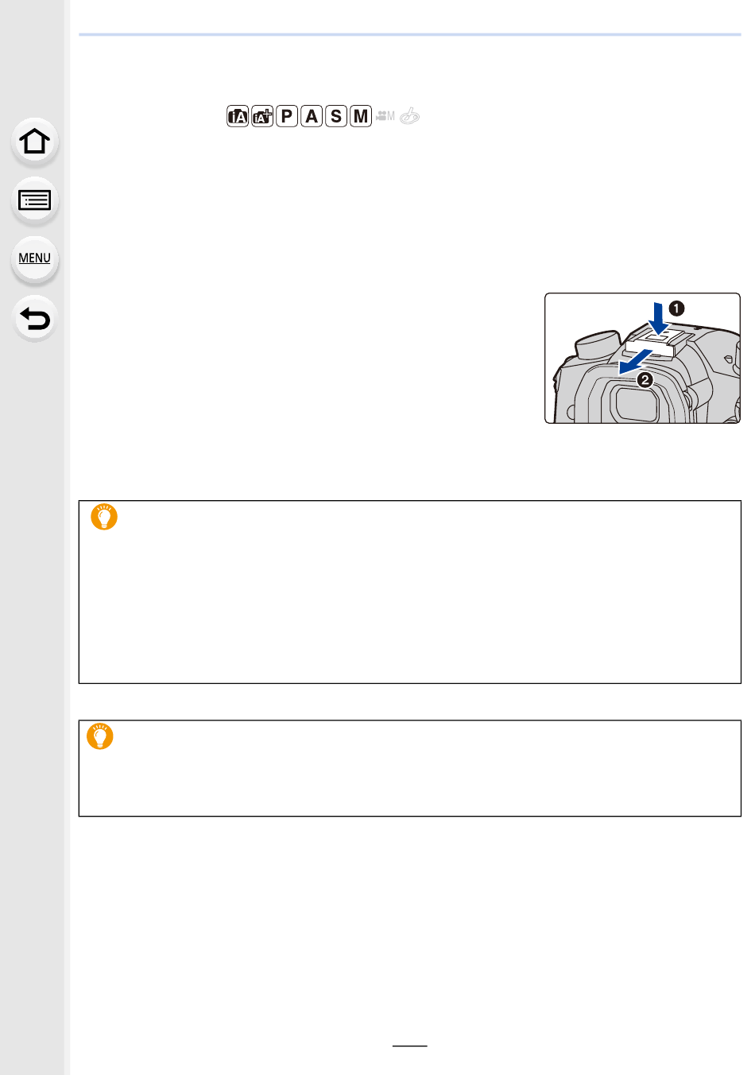This screenshot has height=1075, width=755.
Task: Click the Intelligent Auto Plus mode icon
Action: (x=262, y=116)
